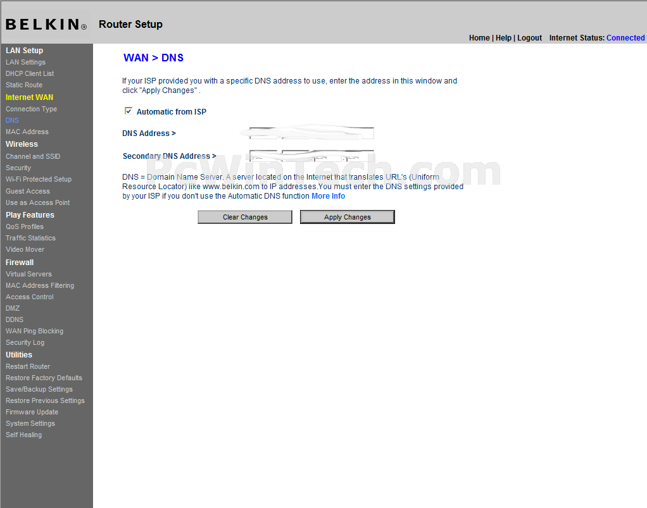Open DMZ settings
647x508 pixels.
tap(13, 309)
